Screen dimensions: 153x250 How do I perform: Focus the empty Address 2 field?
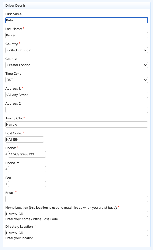pos(76,110)
